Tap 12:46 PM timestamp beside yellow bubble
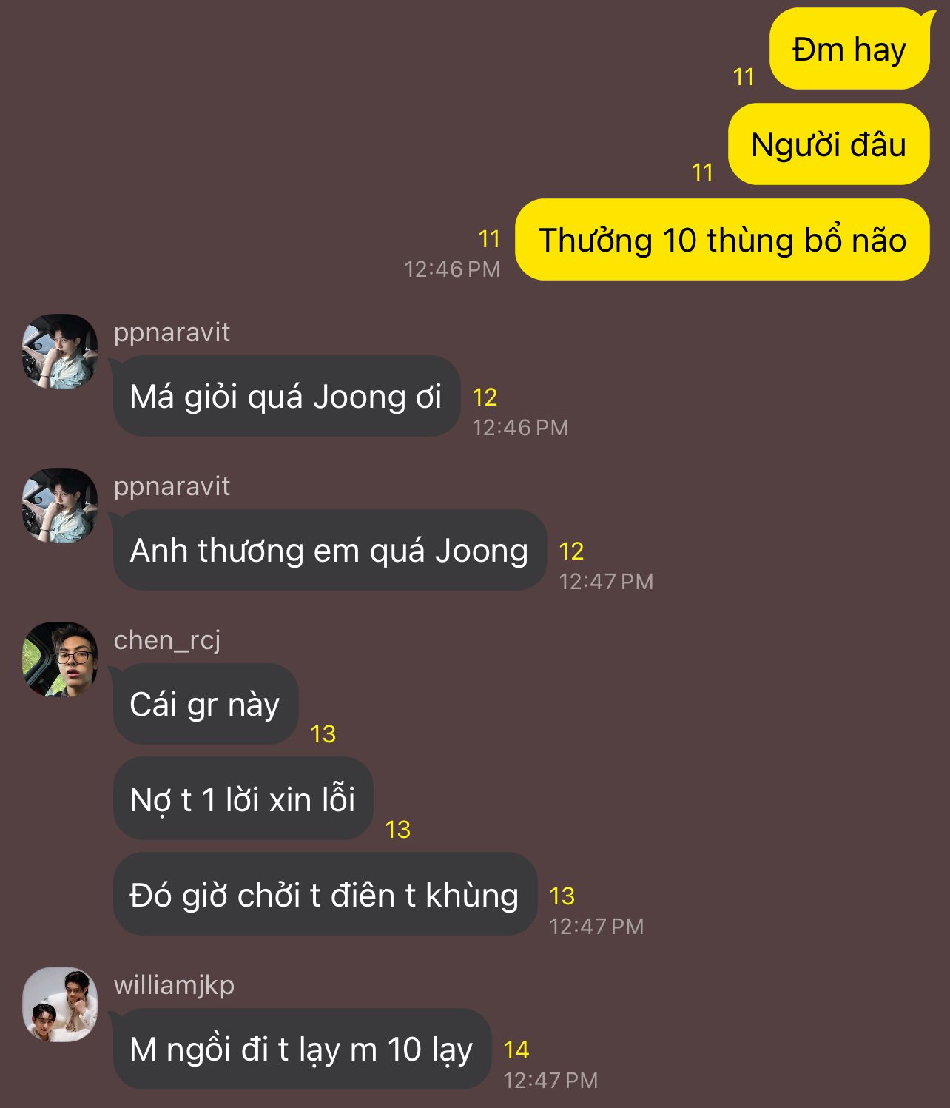The width and height of the screenshot is (950, 1108). [452, 269]
